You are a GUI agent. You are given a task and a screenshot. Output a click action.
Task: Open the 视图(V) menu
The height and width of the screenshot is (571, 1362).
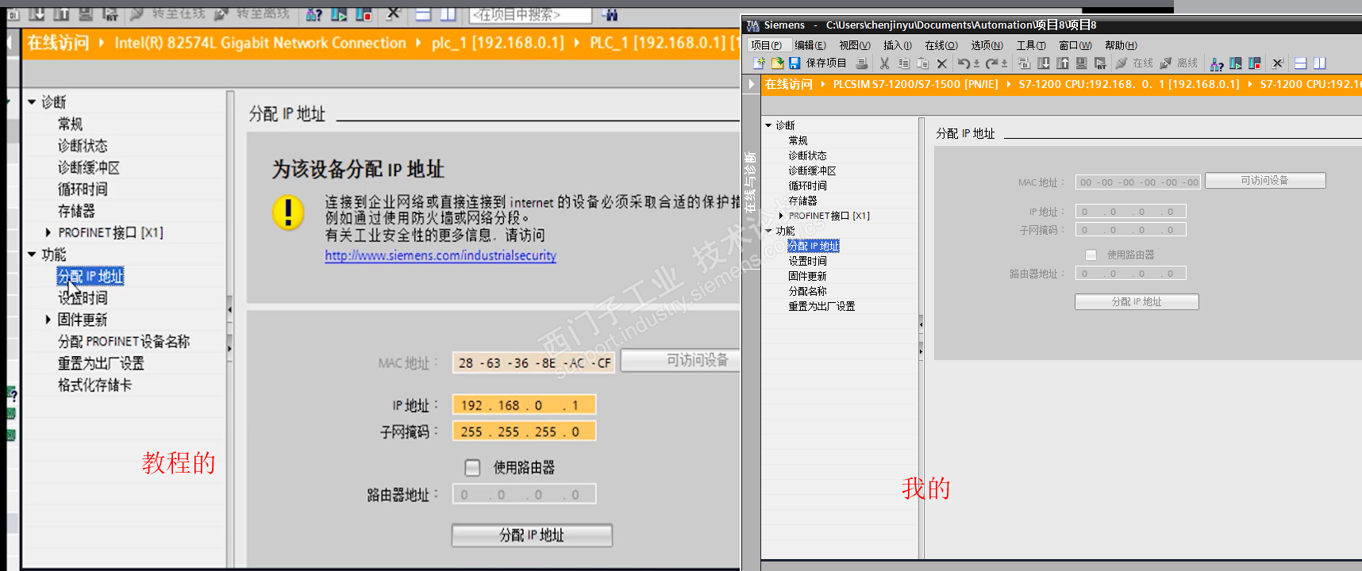[855, 45]
